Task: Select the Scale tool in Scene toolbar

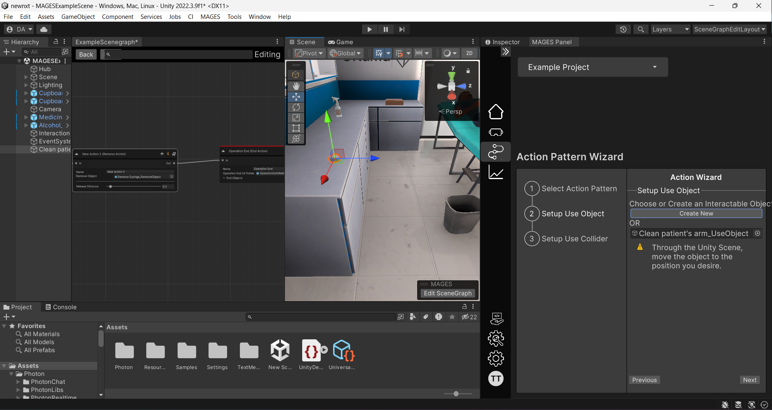Action: (x=296, y=118)
